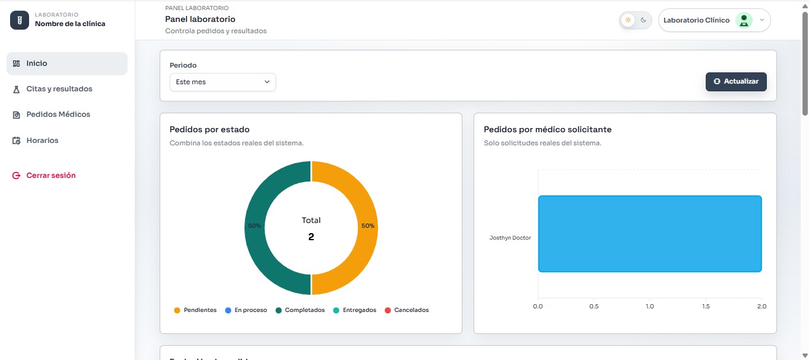Toggle the Completados legend entry

pos(300,310)
